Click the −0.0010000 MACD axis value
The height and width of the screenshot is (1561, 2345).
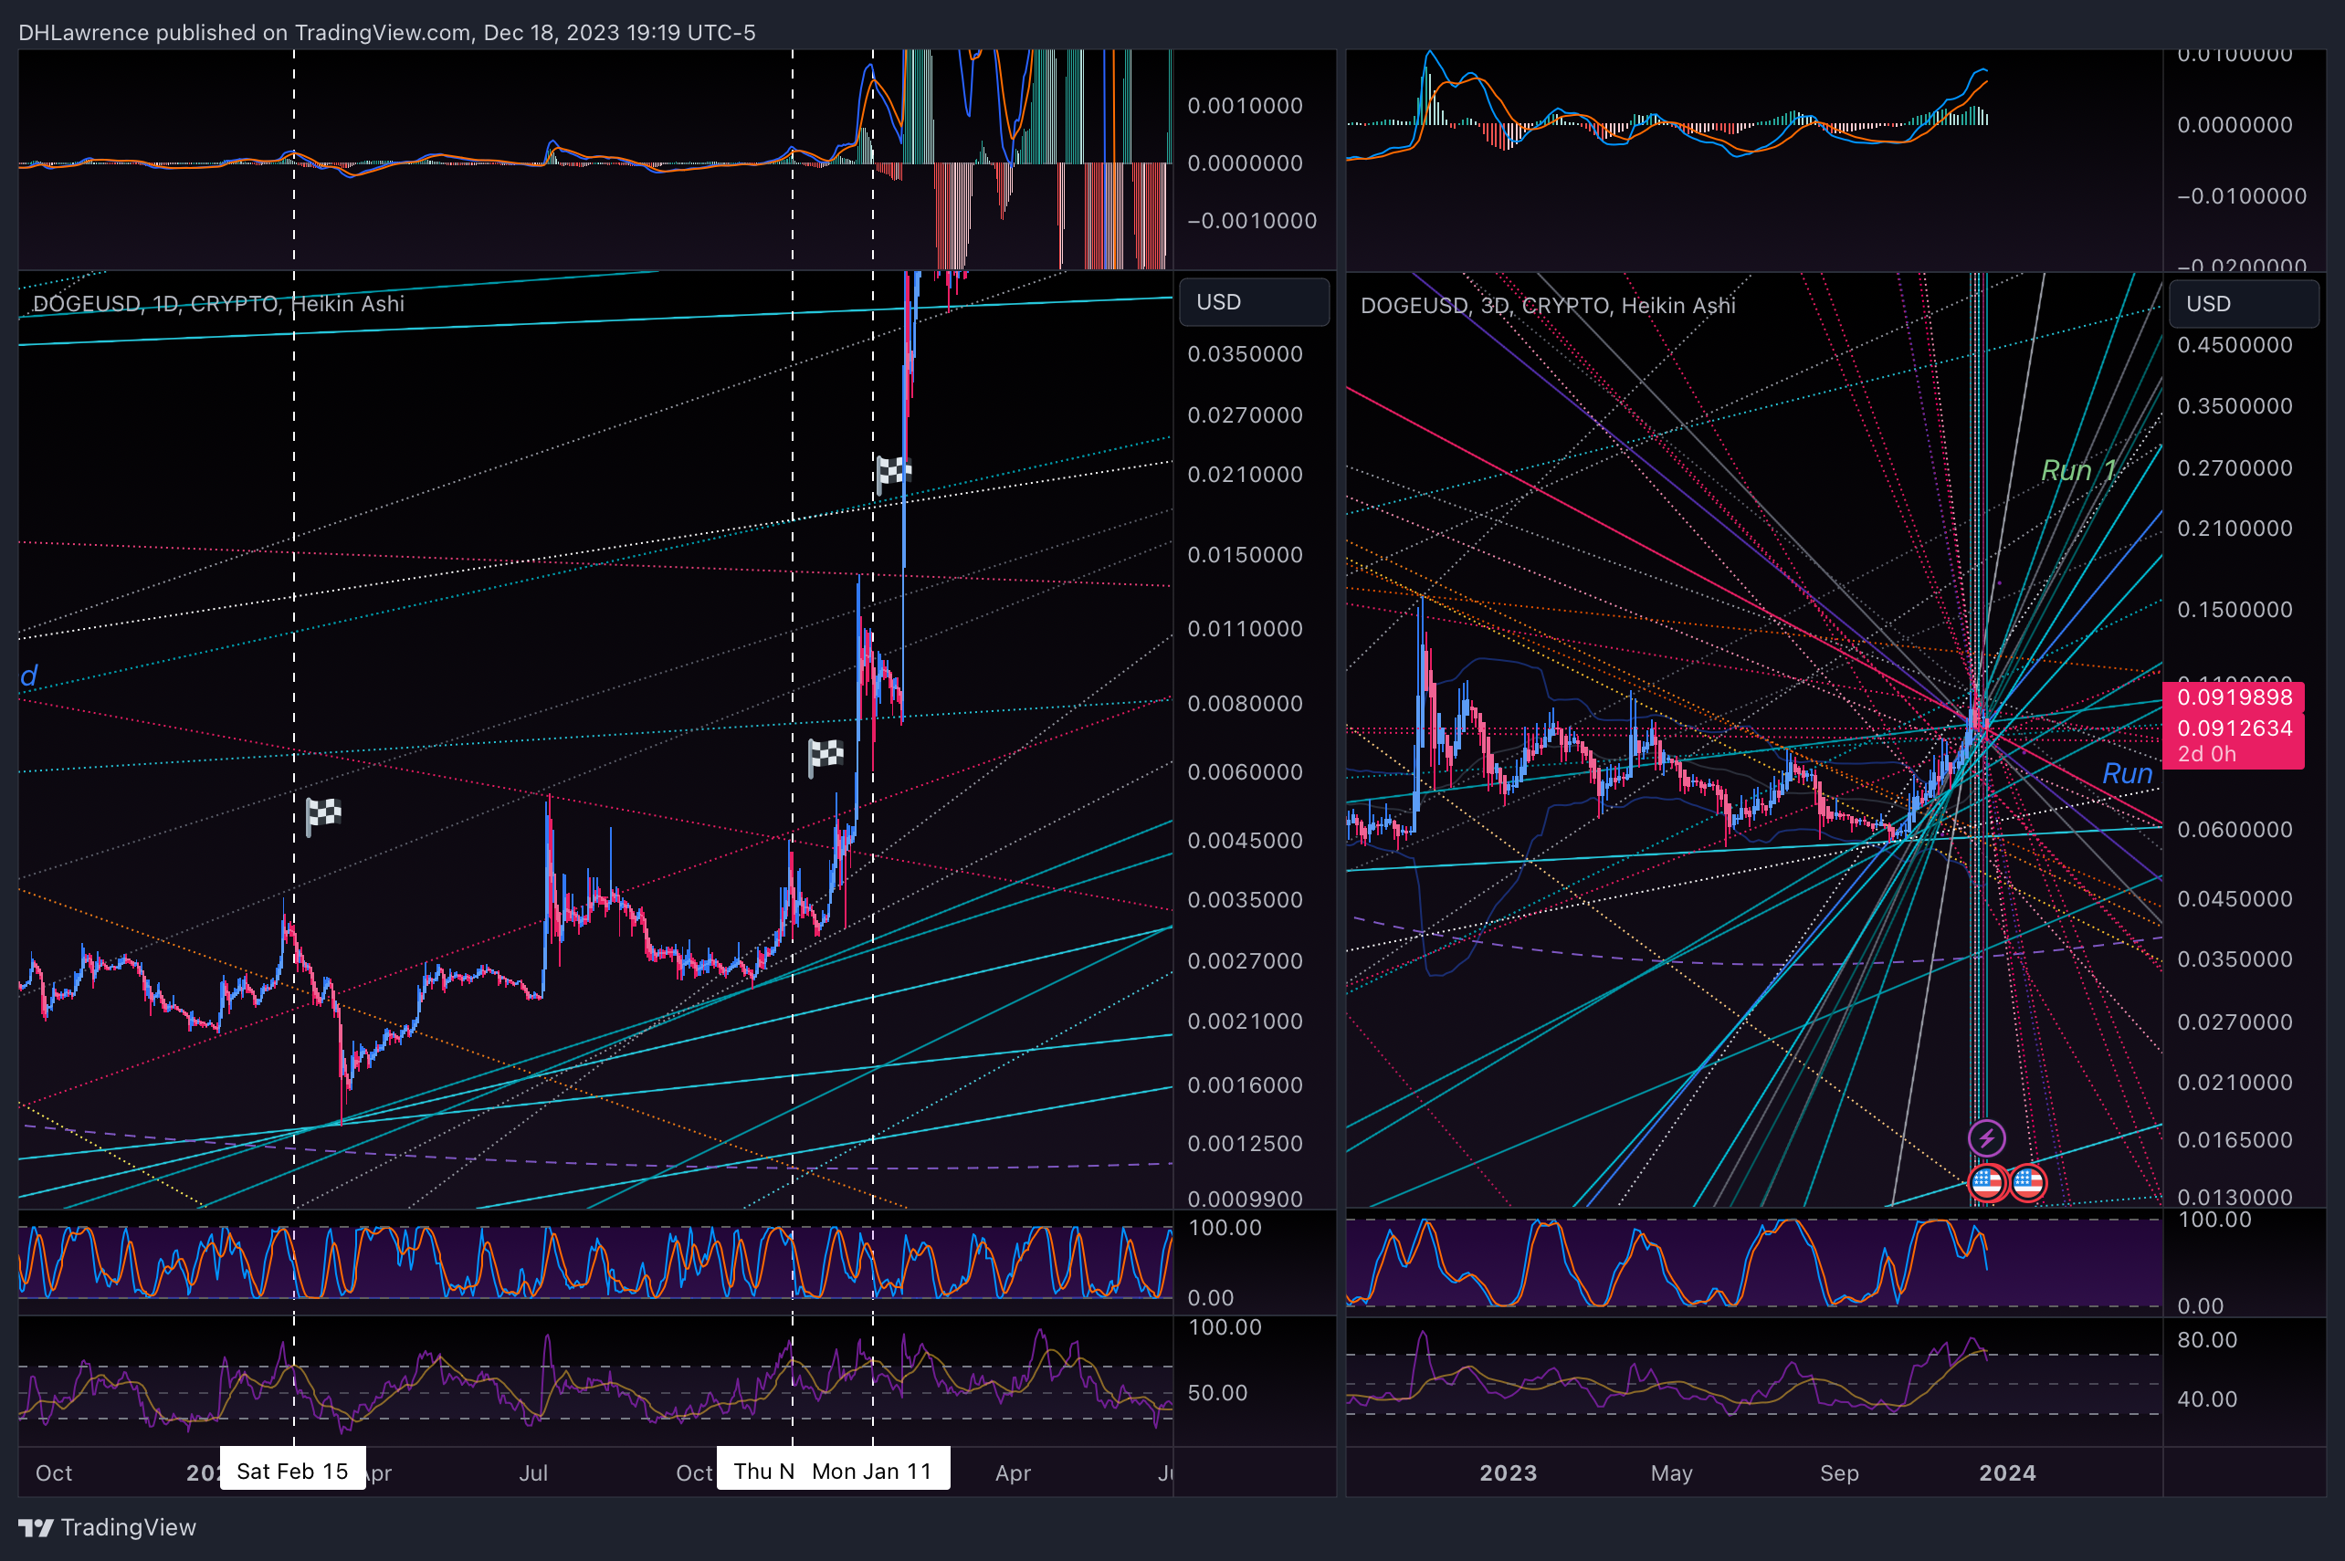click(1252, 221)
